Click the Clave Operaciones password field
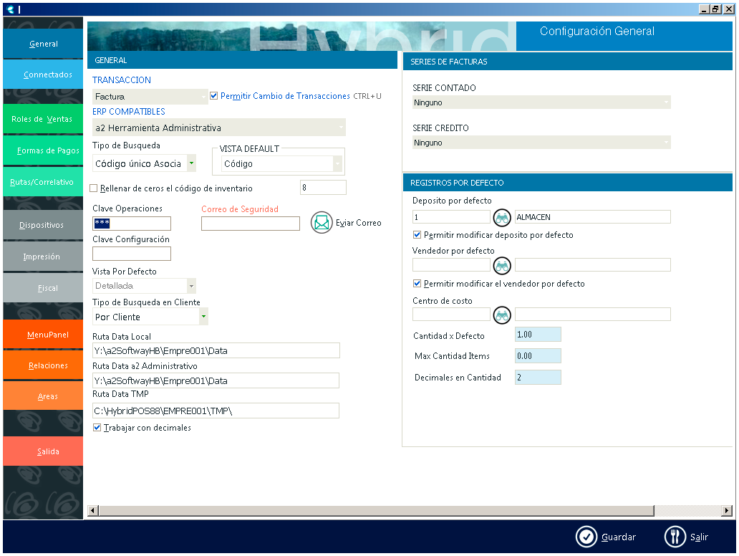 pyautogui.click(x=132, y=223)
